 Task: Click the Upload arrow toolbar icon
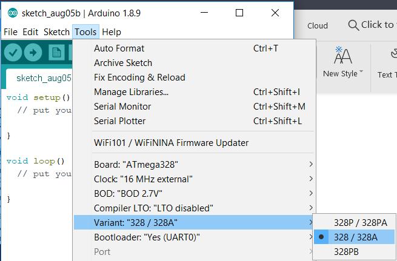click(x=33, y=52)
